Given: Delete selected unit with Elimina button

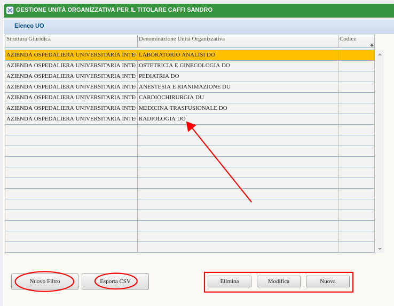Looking at the screenshot, I should (x=230, y=281).
